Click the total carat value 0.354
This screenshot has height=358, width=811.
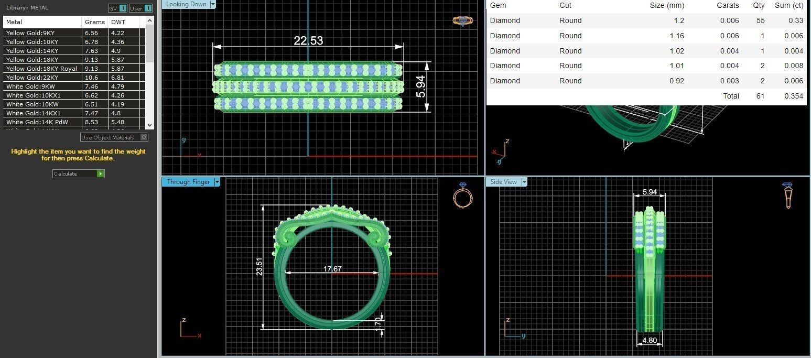click(x=794, y=96)
